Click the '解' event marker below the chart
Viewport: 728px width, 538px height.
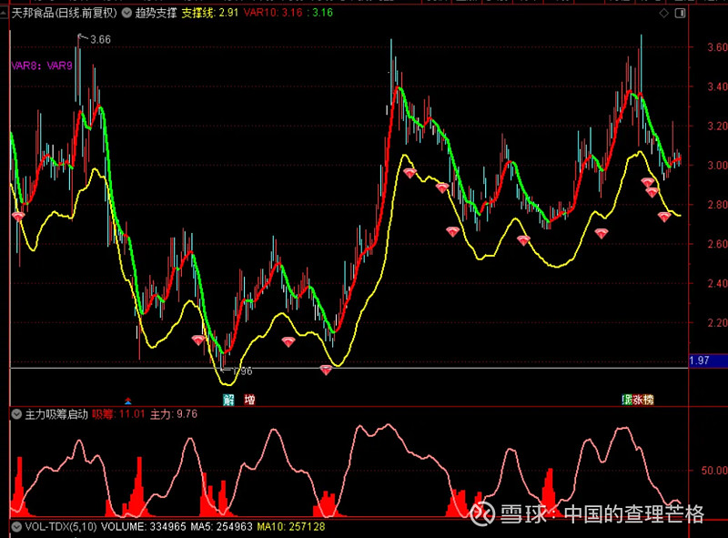pyautogui.click(x=228, y=400)
